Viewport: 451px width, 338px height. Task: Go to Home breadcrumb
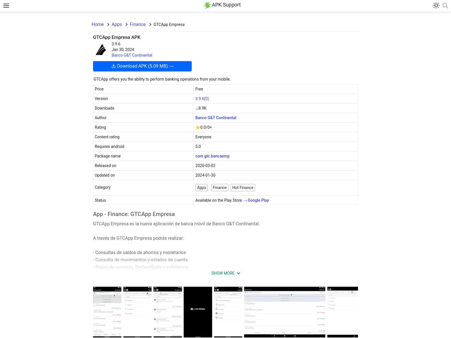[x=98, y=25]
